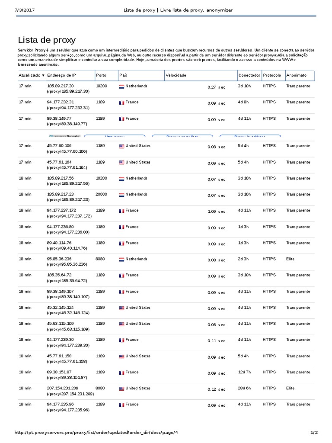This screenshot has height=443, width=332.
Task: Click the France flag beside 94.177.232.31
Action: tap(121, 103)
